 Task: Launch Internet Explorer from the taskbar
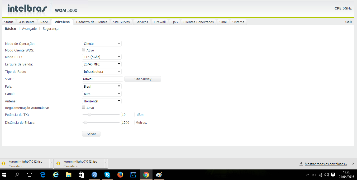pyautogui.click(x=56, y=175)
